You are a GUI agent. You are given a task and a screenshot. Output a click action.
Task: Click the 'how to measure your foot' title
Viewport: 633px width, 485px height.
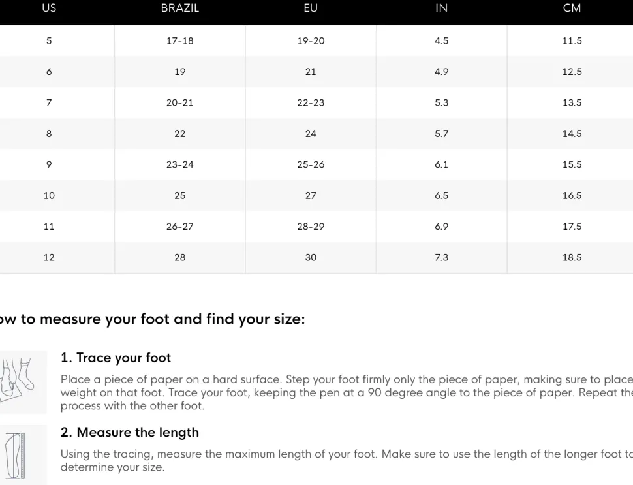coord(152,319)
